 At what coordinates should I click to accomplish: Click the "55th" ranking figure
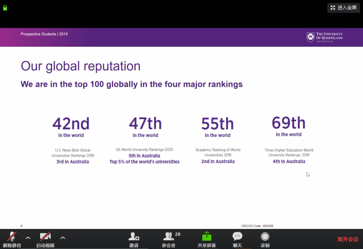(x=217, y=123)
